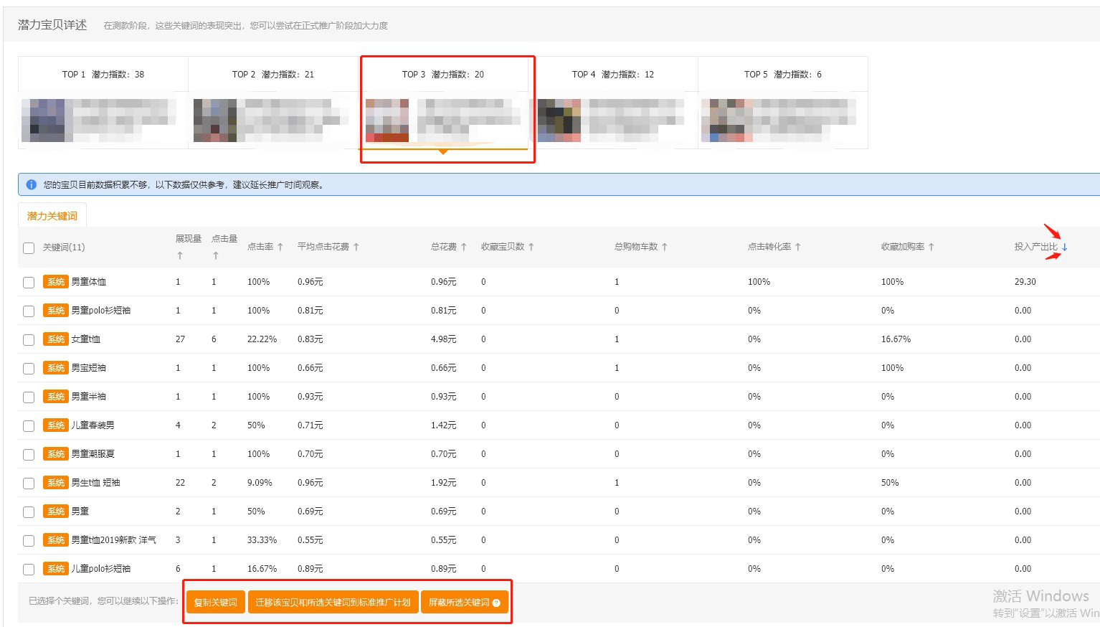Open the TOP 1 潜力指数 38 tab
1100x627 pixels.
pyautogui.click(x=103, y=75)
